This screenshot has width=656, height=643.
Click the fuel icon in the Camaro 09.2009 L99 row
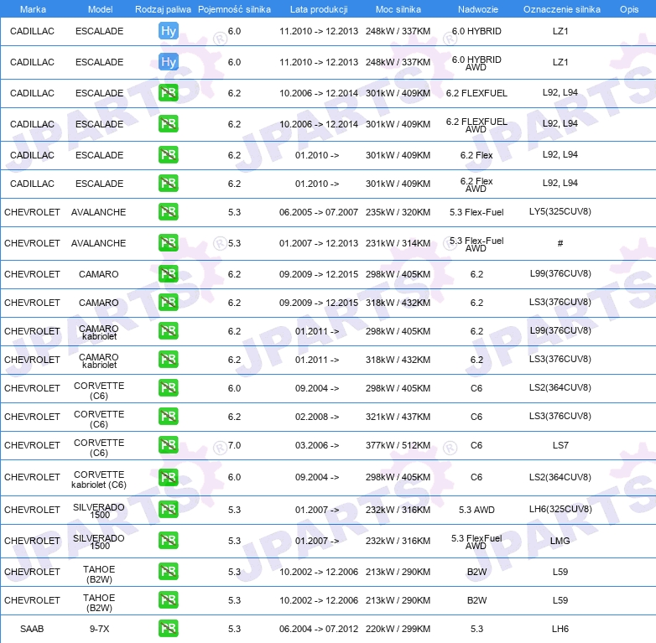tap(168, 274)
